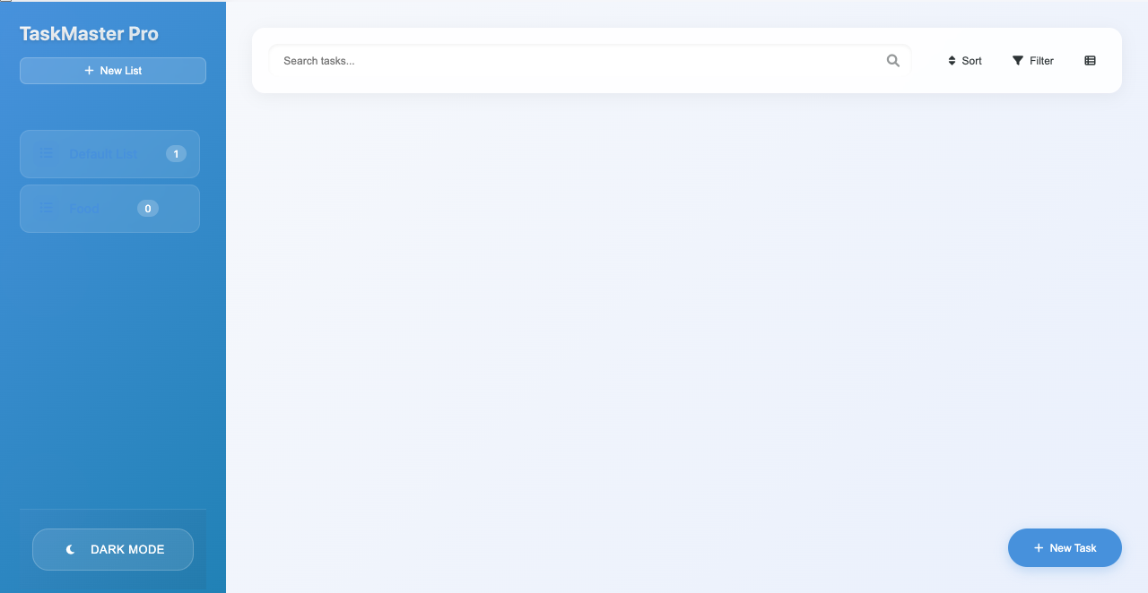Click the Food list count badge 0
The height and width of the screenshot is (593, 1148).
point(148,209)
